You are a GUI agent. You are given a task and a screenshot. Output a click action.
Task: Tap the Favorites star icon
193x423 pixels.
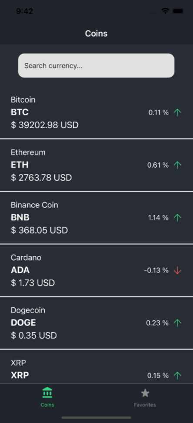[145, 393]
